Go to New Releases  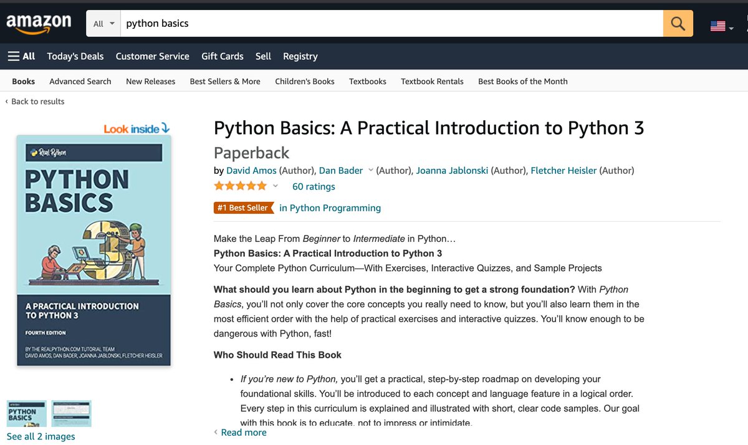click(x=150, y=81)
